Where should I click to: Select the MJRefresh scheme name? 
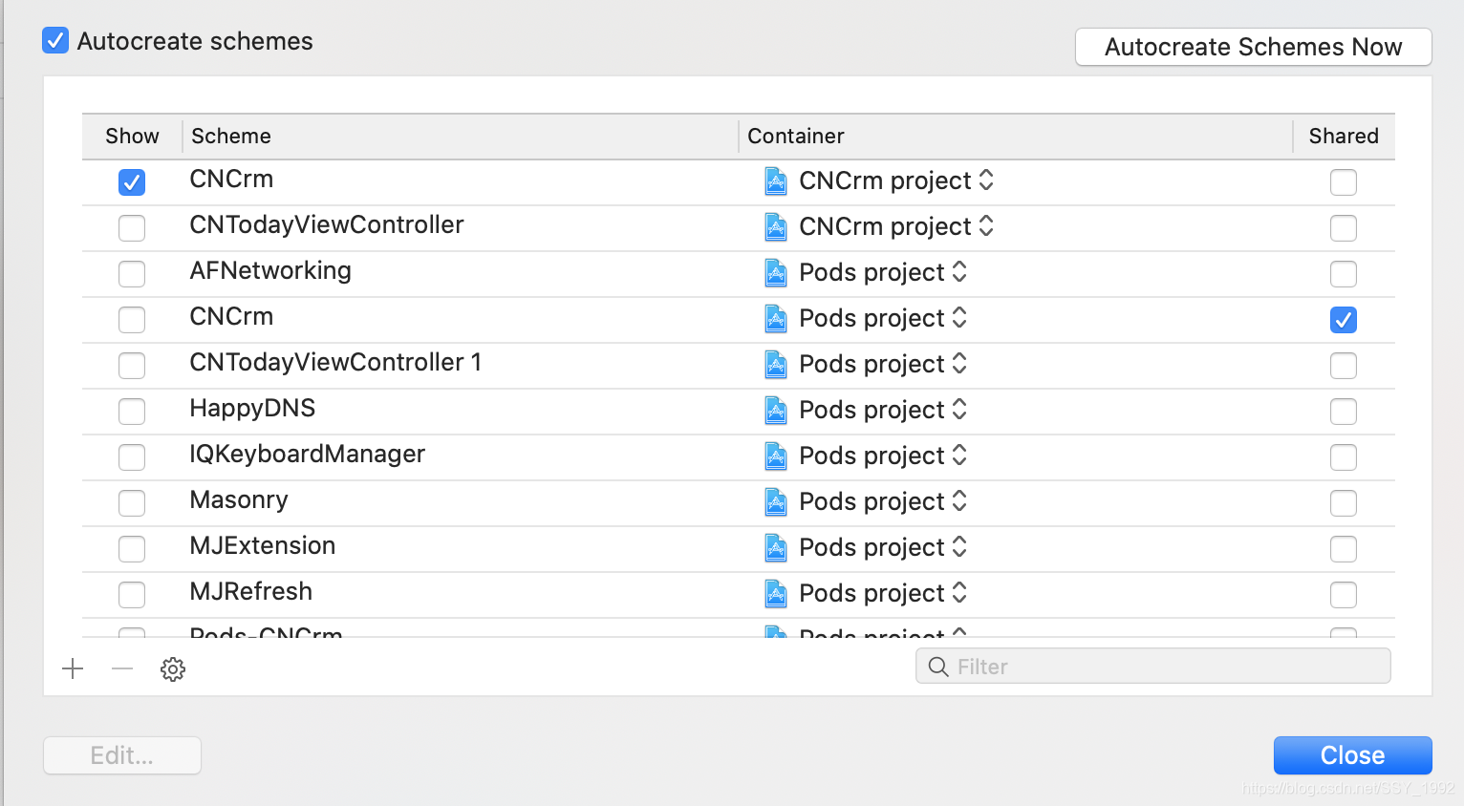pyautogui.click(x=251, y=591)
